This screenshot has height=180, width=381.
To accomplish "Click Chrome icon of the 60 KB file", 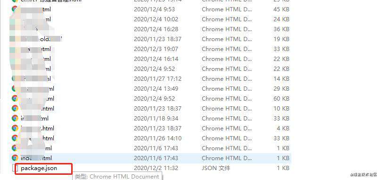I will click(x=15, y=98).
